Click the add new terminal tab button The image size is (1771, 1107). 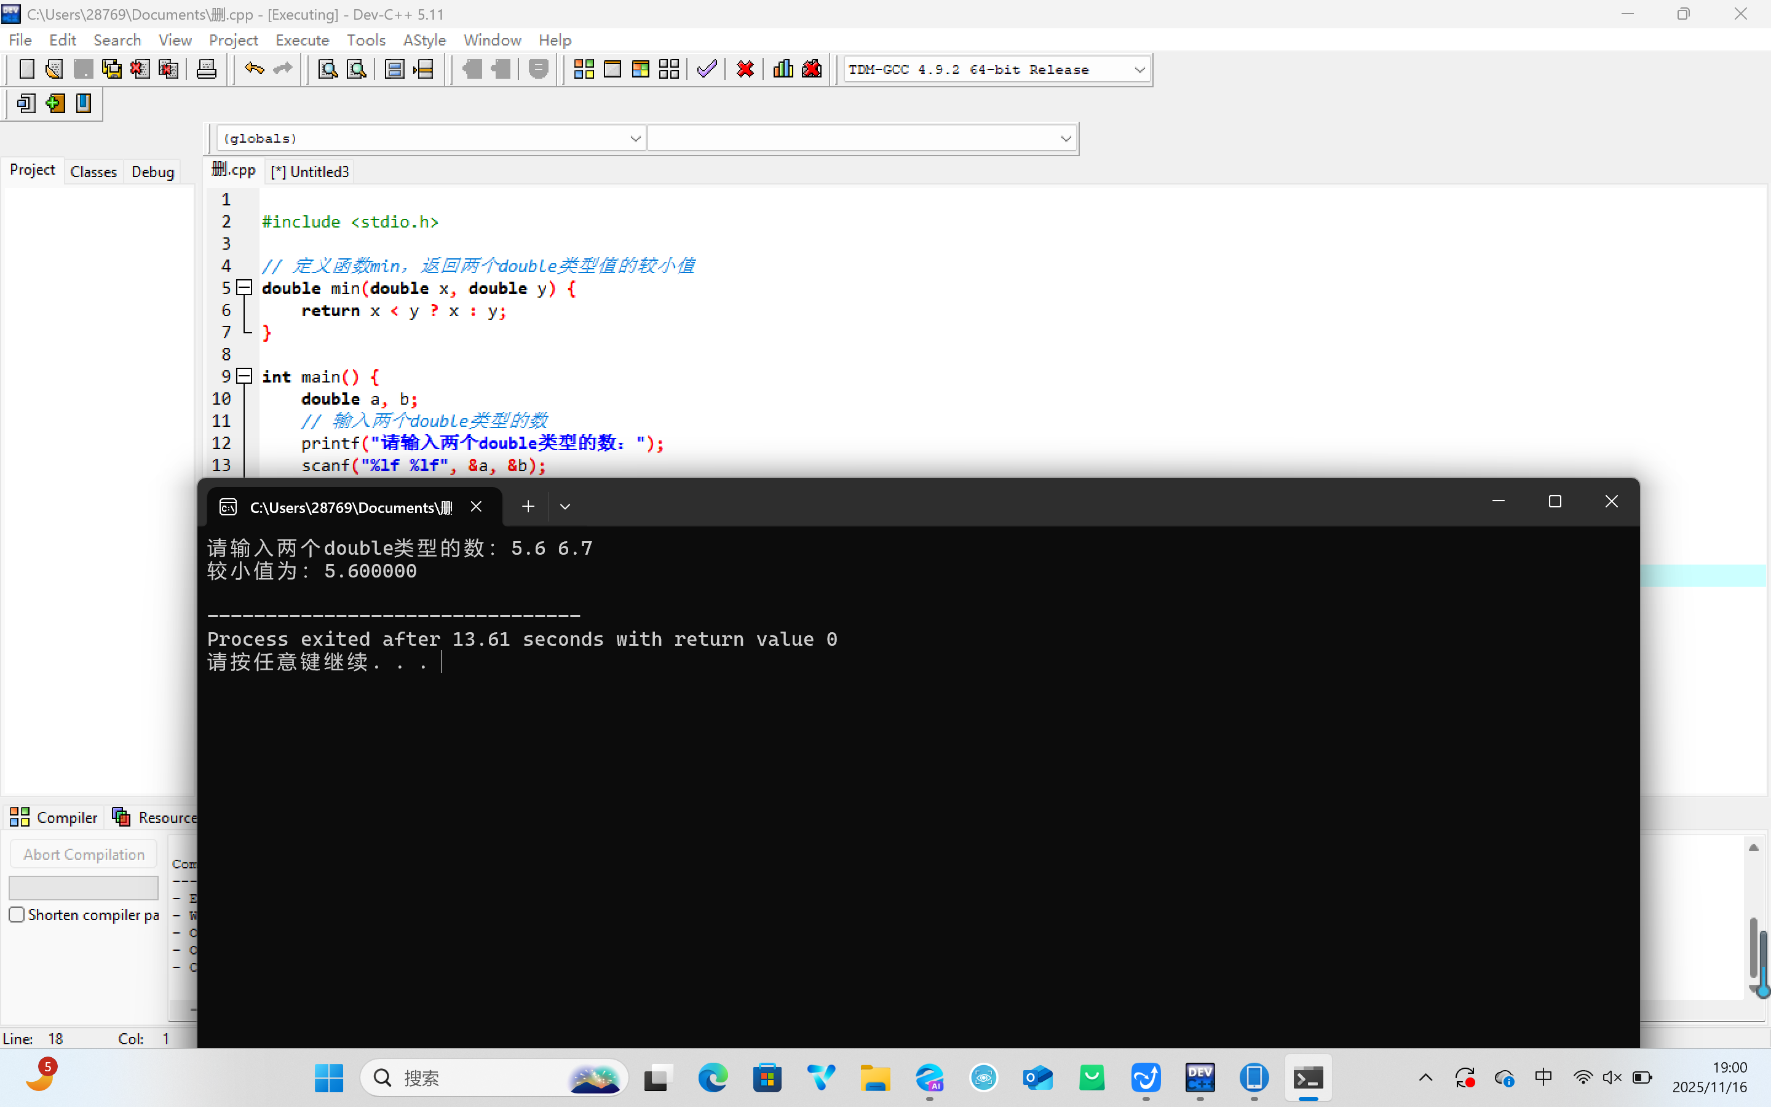(528, 507)
